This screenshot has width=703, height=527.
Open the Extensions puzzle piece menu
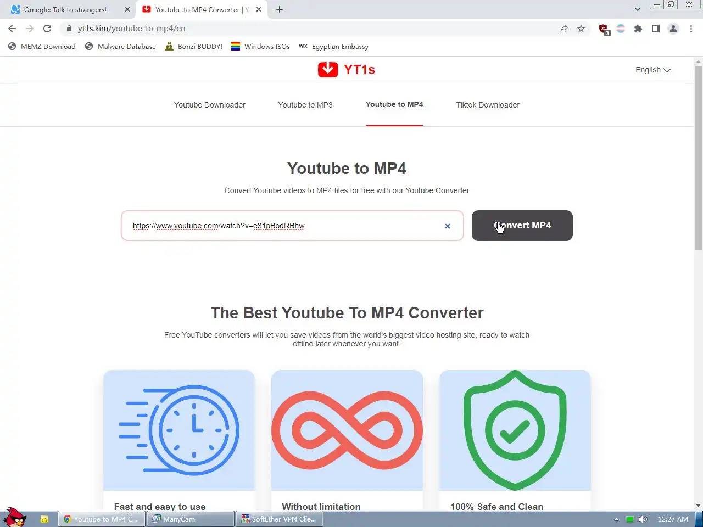(x=638, y=29)
